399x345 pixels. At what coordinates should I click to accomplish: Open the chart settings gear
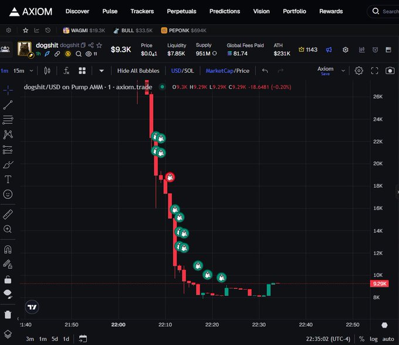(359, 71)
